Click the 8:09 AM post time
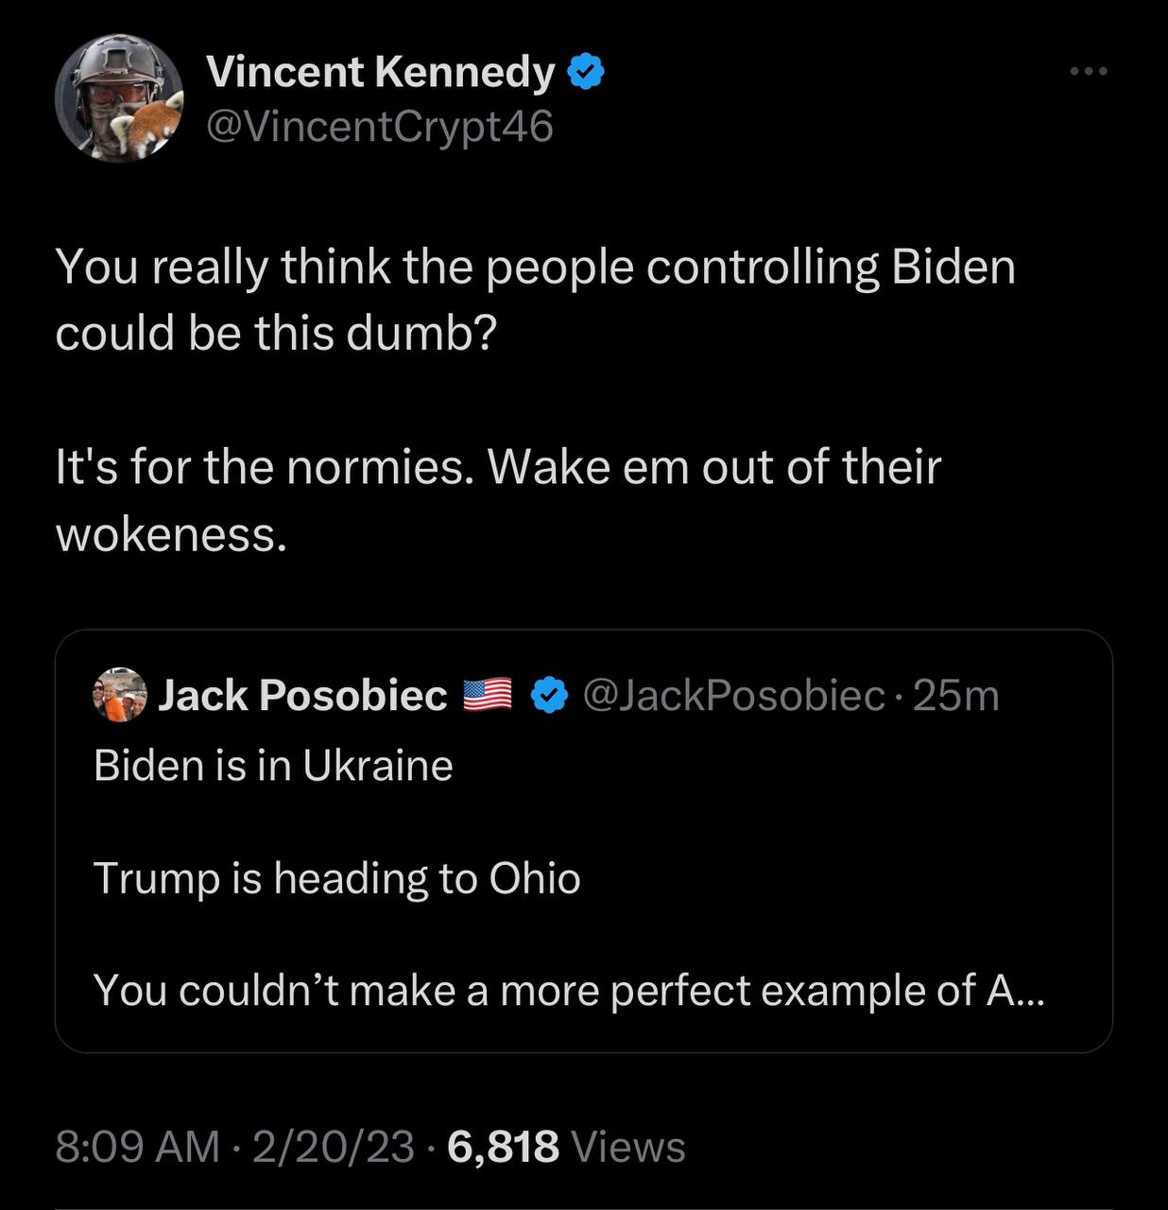This screenshot has height=1210, width=1168. (137, 1147)
